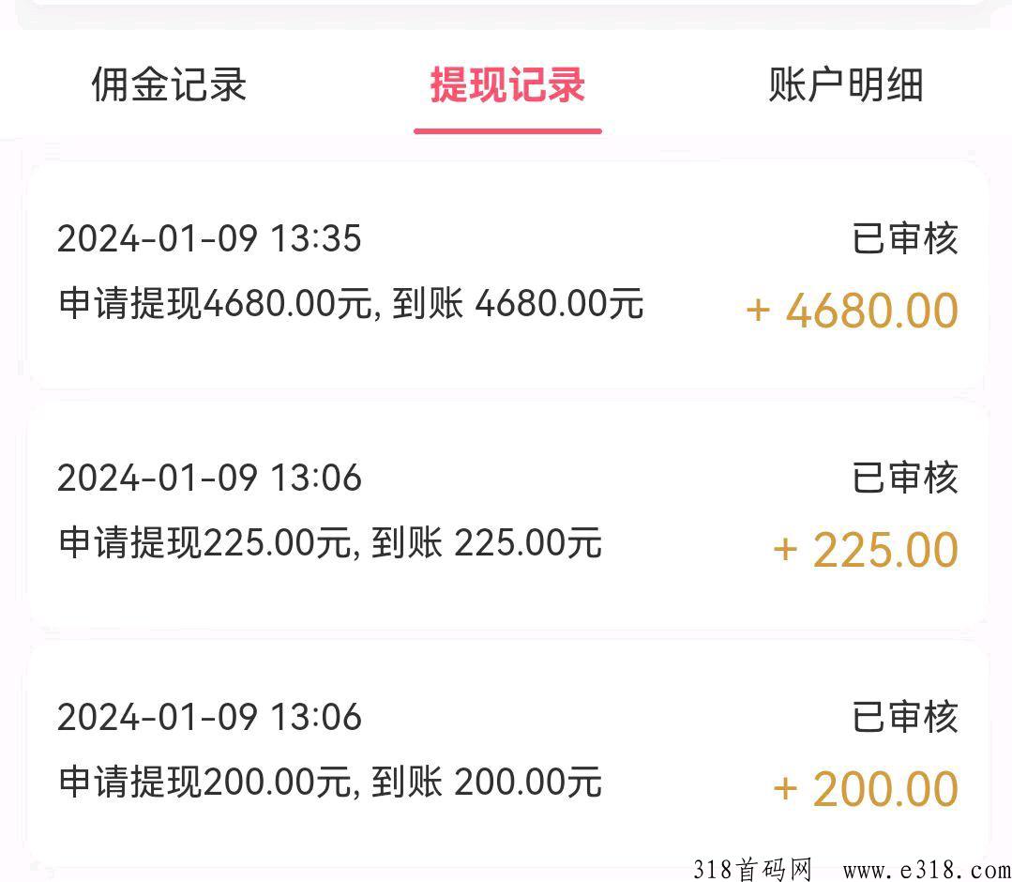Open the 225.00 withdrawal record card

tap(507, 515)
